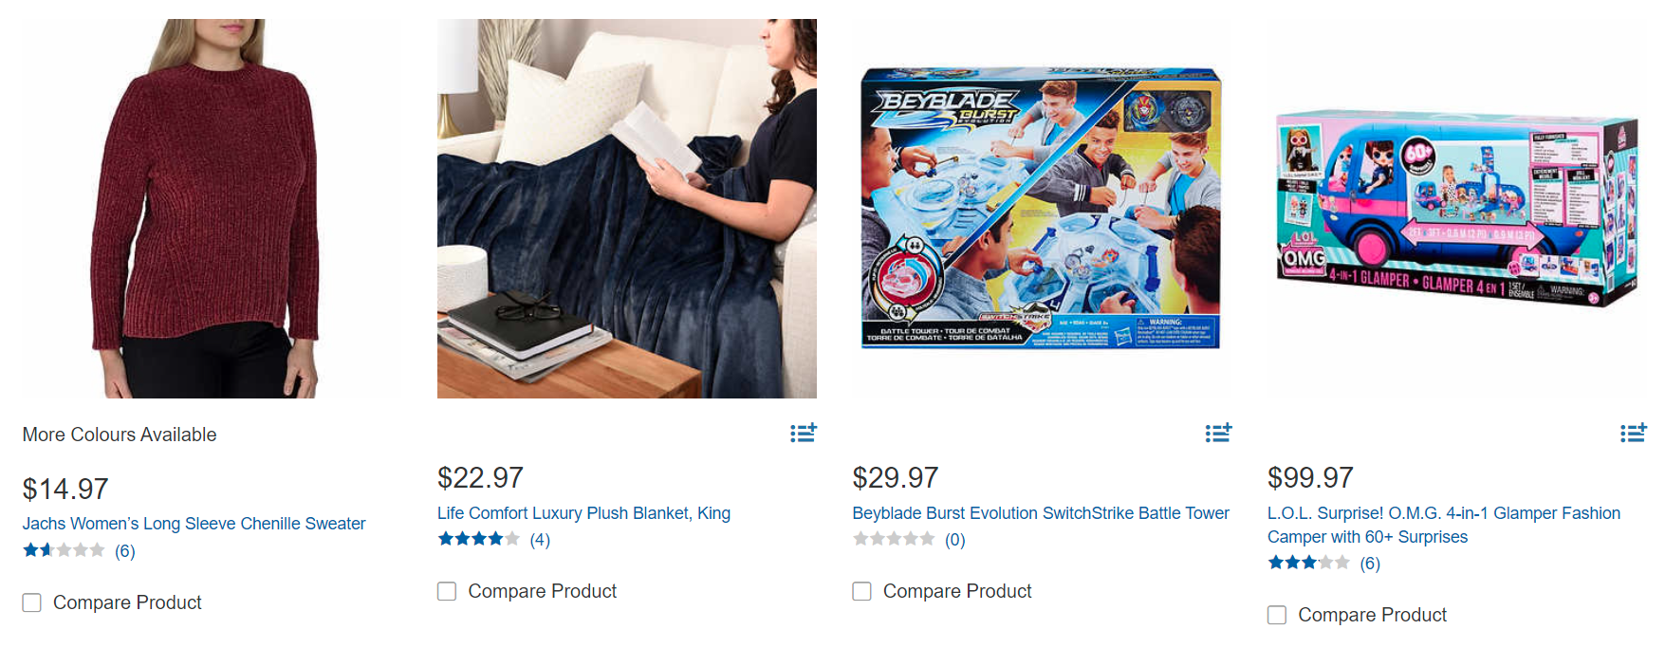Check Compare Product for Chenille Sweater
Image resolution: width=1665 pixels, height=648 pixels.
click(32, 602)
